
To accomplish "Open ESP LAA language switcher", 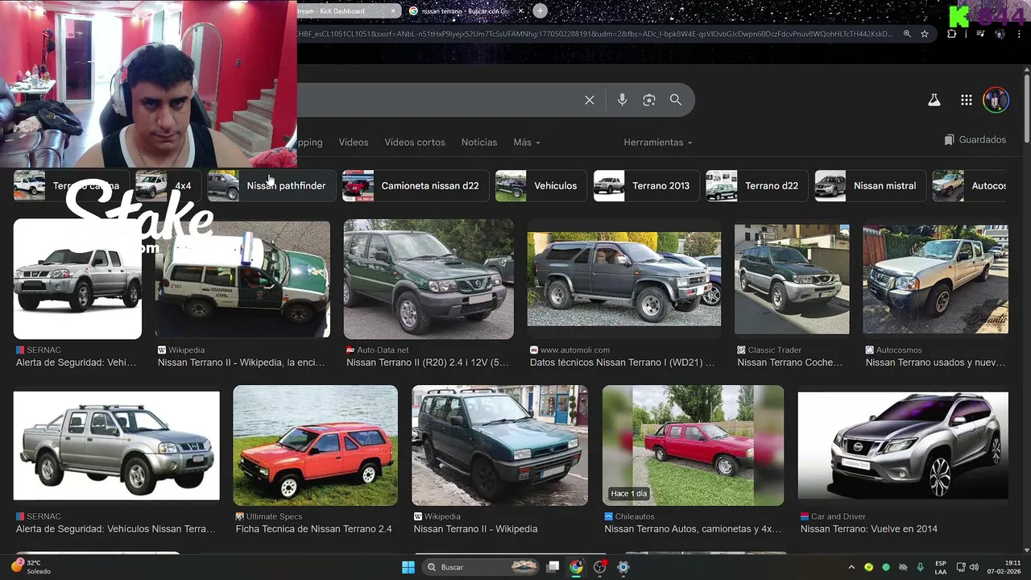I will click(x=941, y=567).
